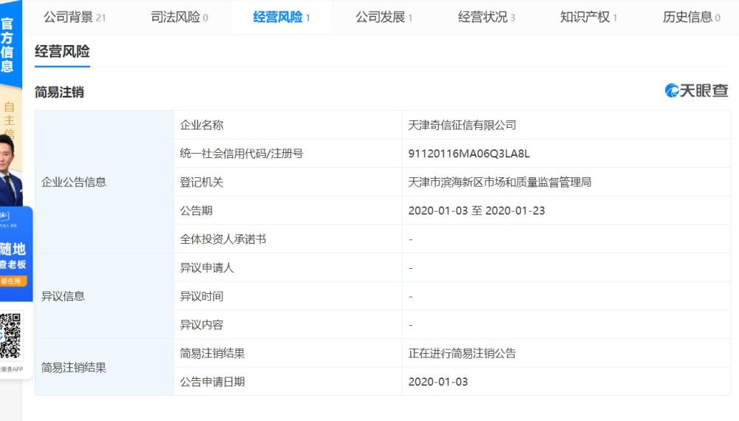Click the 简易注销 subsection title
739x421 pixels.
[59, 92]
